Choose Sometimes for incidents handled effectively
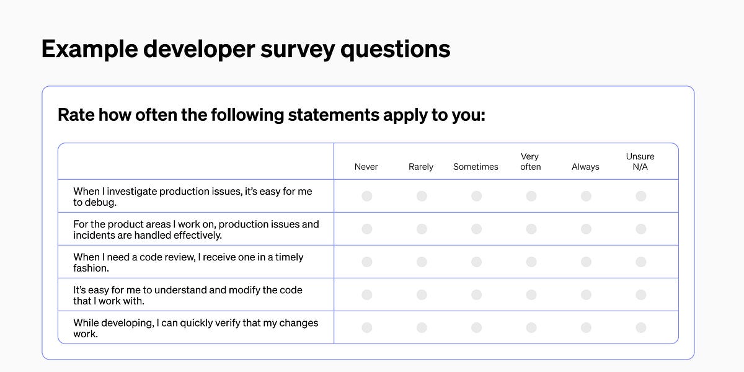 476,229
